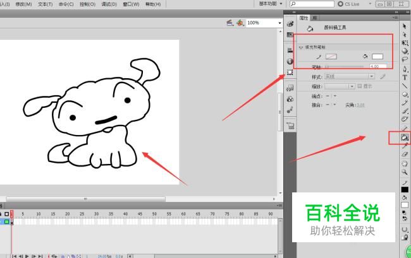
Task: Toggle show all layers as outlines
Action: pyautogui.click(x=6, y=214)
